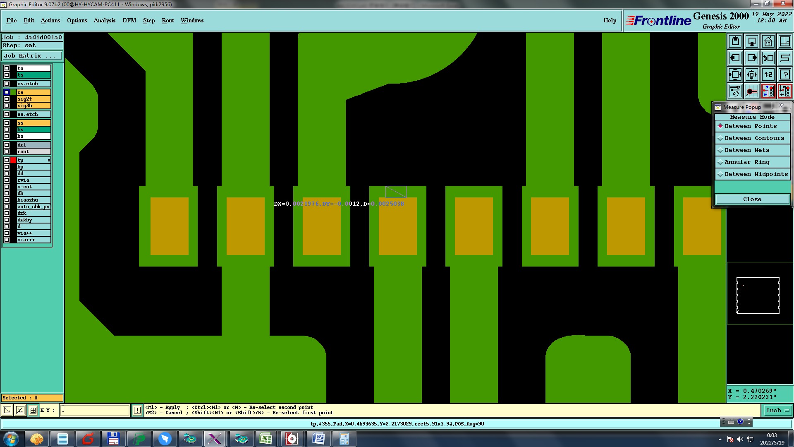Click the X Y coordinate input field
Image resolution: width=794 pixels, height=447 pixels.
(95, 410)
